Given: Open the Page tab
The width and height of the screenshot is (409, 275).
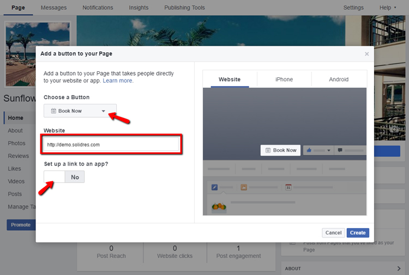Looking at the screenshot, I should pyautogui.click(x=18, y=8).
